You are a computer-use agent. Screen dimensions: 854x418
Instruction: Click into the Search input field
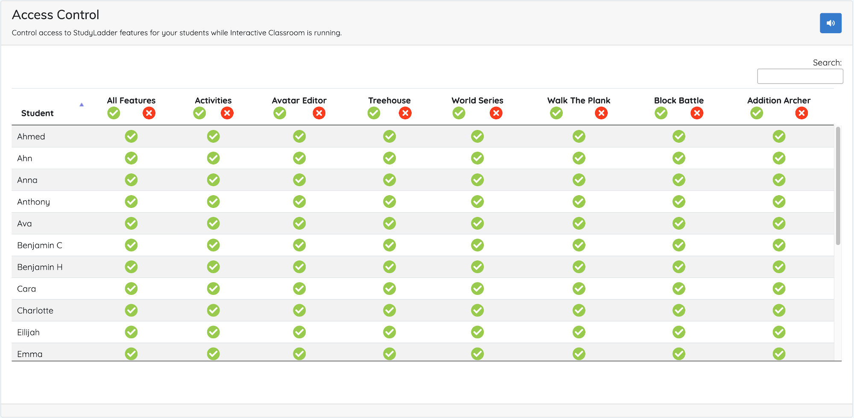tap(800, 76)
